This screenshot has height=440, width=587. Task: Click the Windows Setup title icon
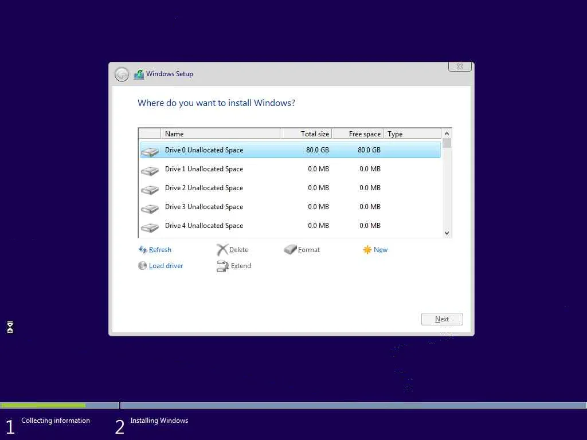[139, 74]
